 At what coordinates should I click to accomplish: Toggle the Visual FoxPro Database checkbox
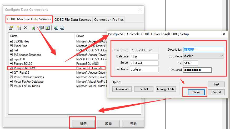click(x=11, y=81)
